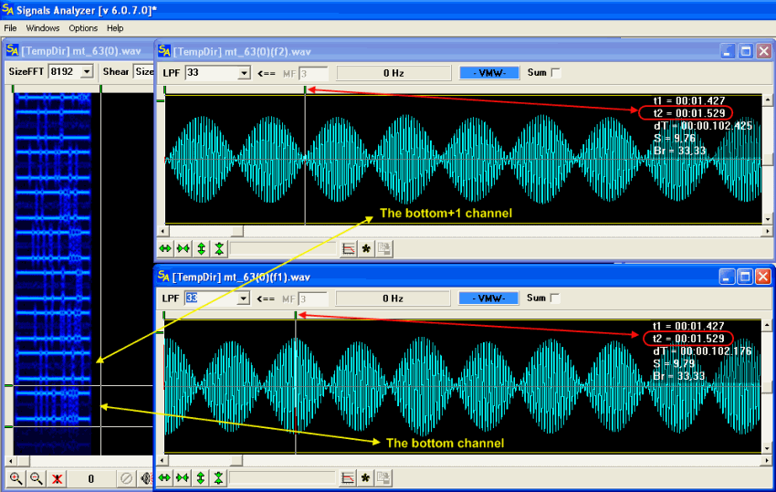The image size is (776, 492).
Task: Click scroll-right arrow of the f2.wav horizontal scrollbar
Action: click(x=767, y=231)
